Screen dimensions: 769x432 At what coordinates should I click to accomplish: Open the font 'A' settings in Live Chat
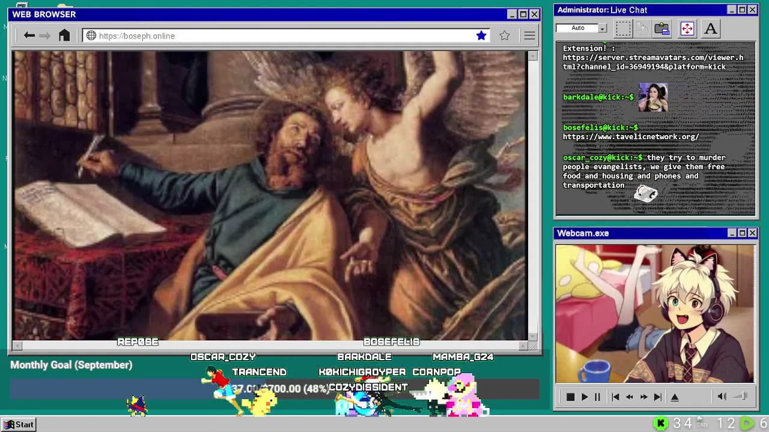[x=711, y=28]
